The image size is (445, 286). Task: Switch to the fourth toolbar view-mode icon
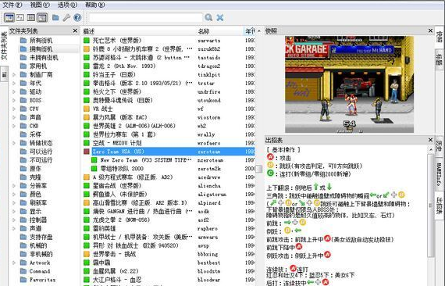(42, 18)
